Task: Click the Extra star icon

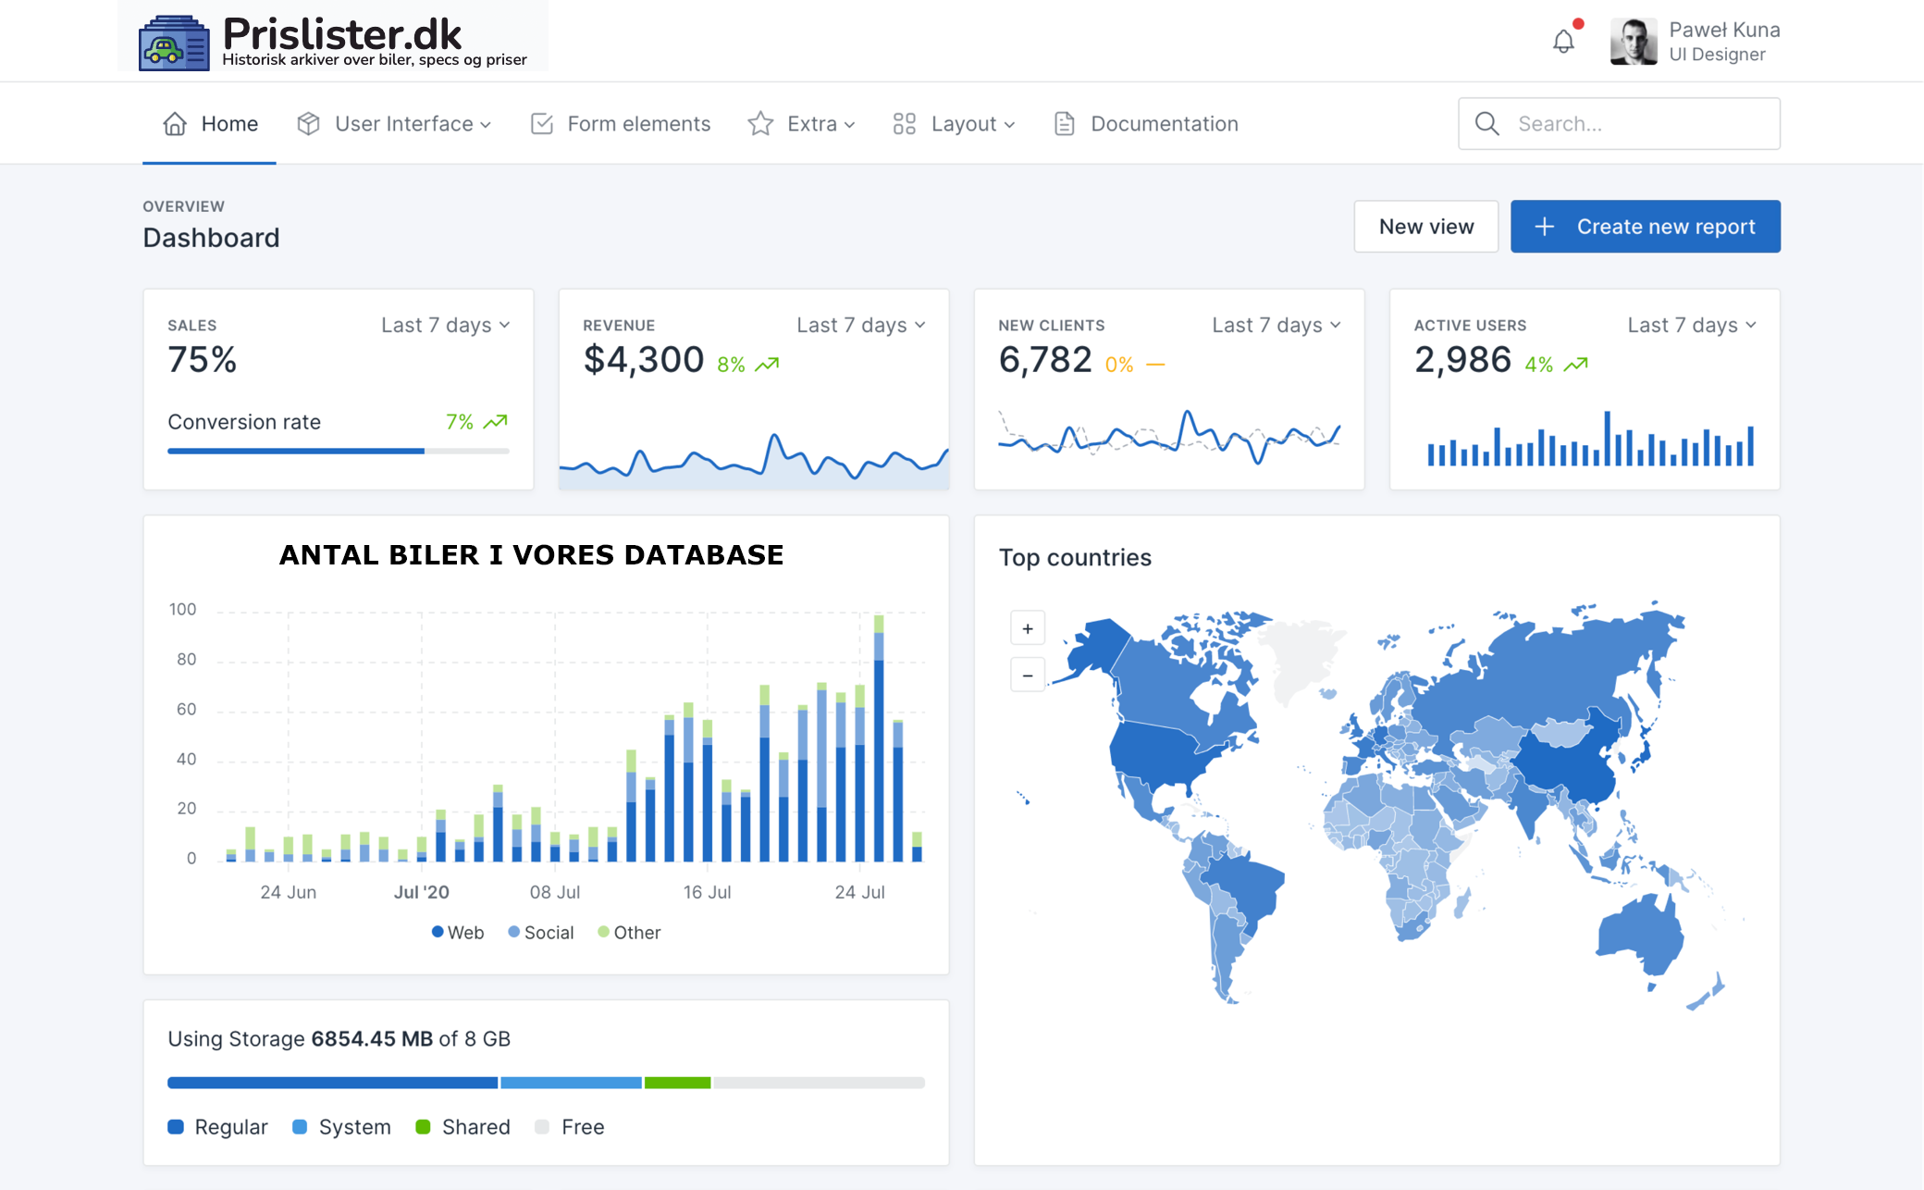Action: (760, 124)
